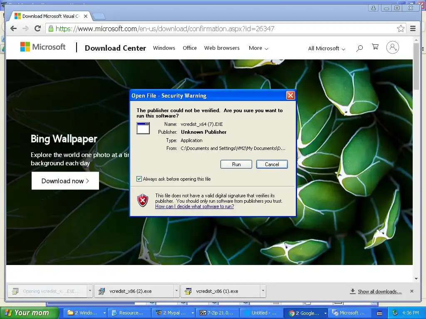Screen dimensions: 426x319
Task: Open vcredist_x86 (2).exe download item
Action: coord(134,291)
